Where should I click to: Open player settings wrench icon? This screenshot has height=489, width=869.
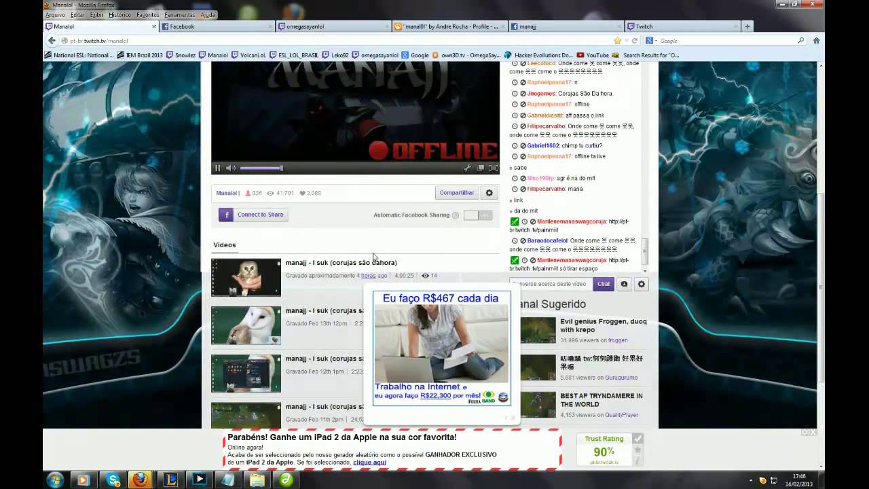pos(467,168)
